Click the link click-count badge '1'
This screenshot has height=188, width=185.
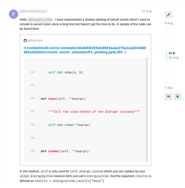(125, 52)
